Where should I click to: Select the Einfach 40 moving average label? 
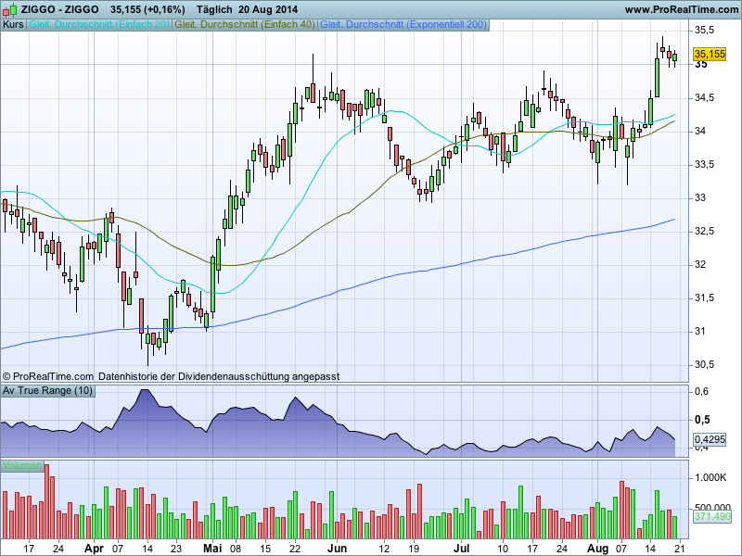245,25
